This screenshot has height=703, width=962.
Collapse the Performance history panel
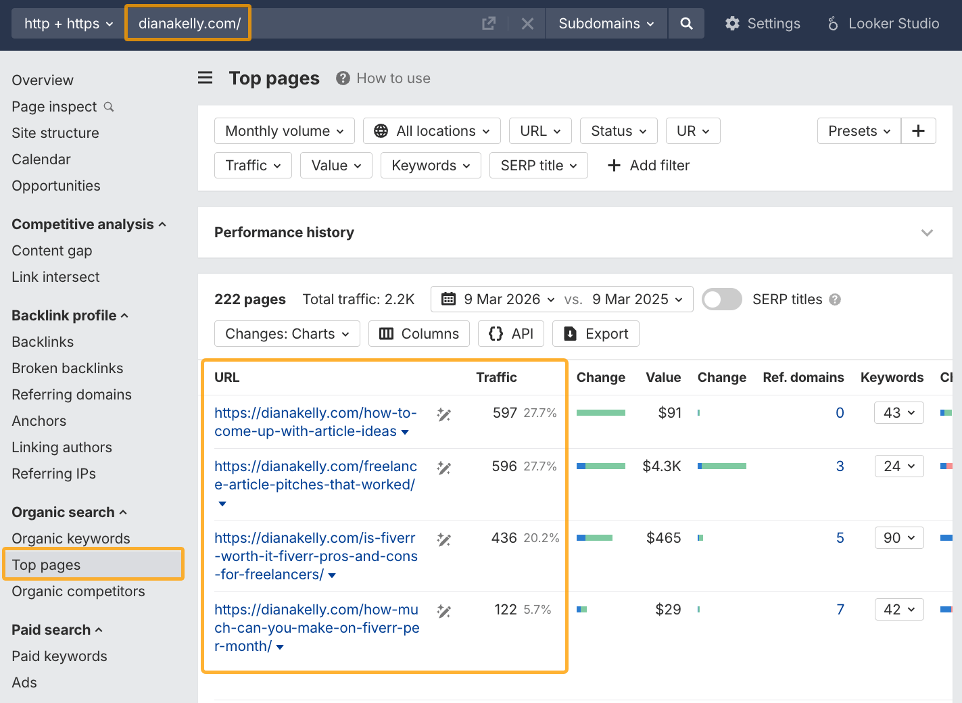coord(926,233)
